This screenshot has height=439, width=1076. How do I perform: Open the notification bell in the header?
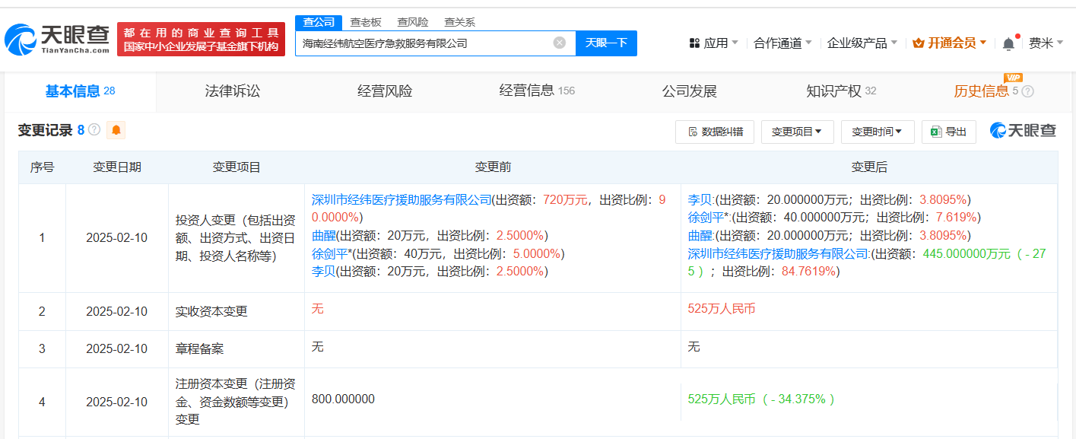pos(1008,43)
